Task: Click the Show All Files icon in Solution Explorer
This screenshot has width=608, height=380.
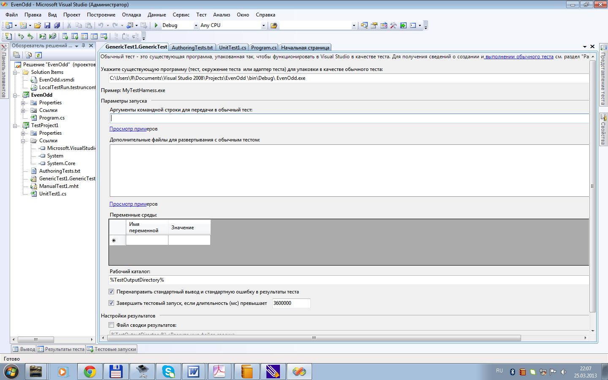Action: coord(29,55)
